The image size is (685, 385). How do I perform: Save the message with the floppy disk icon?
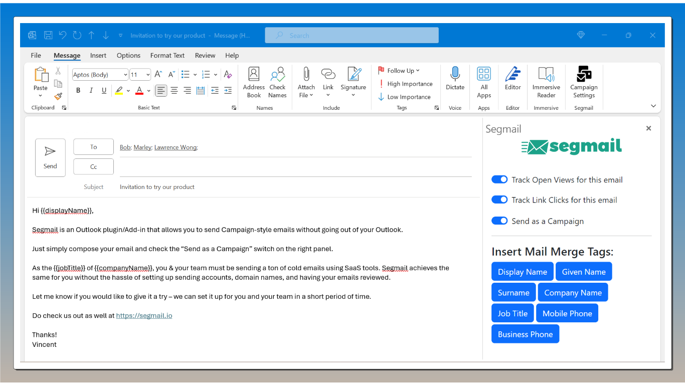coord(48,35)
